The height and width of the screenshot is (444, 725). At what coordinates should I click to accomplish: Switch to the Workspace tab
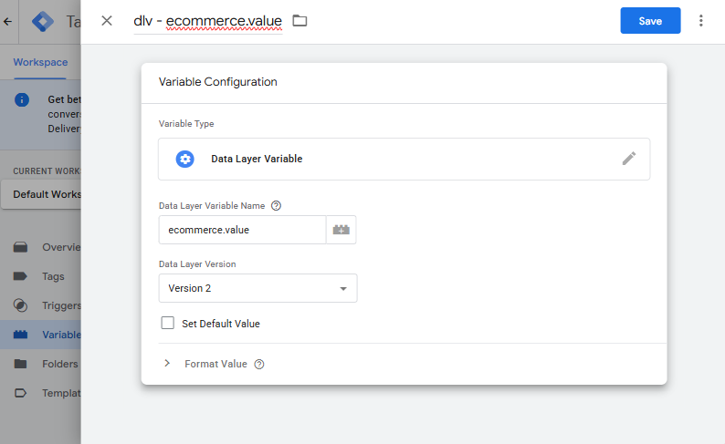[x=40, y=62]
